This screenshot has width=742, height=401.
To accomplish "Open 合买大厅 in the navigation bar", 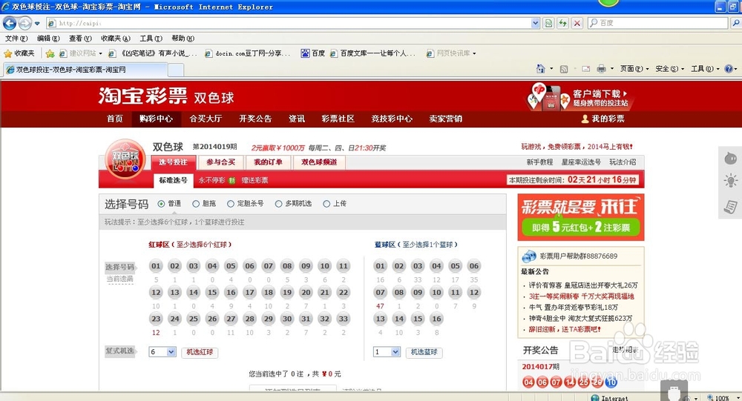I will click(206, 119).
